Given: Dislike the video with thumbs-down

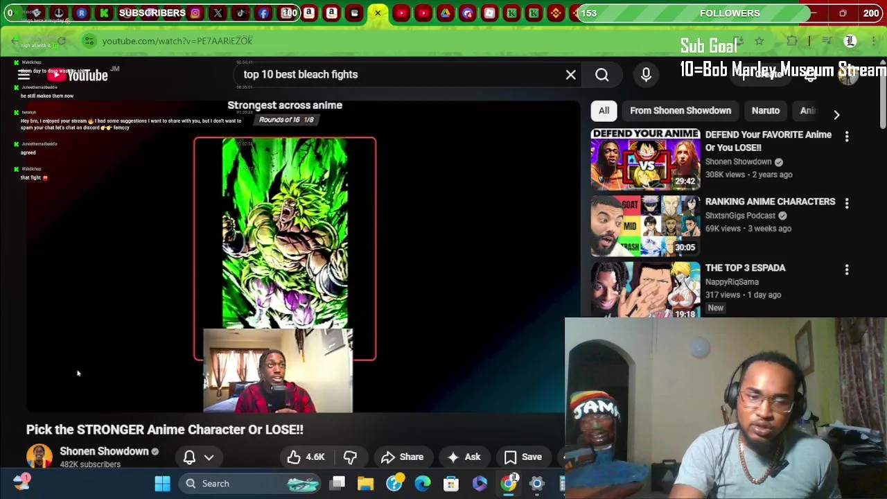Looking at the screenshot, I should (x=350, y=457).
